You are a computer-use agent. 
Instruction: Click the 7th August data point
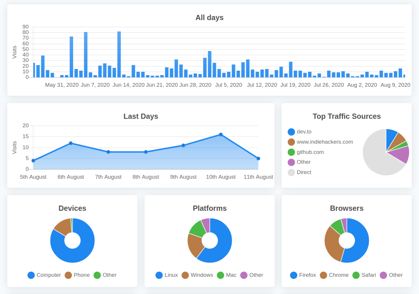(x=108, y=152)
